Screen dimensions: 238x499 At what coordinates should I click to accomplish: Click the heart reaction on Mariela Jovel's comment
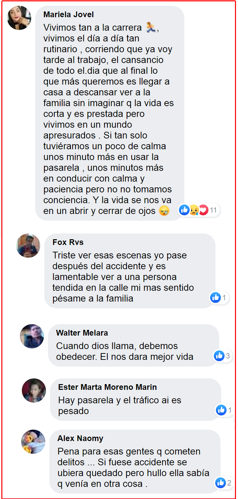coord(203,210)
